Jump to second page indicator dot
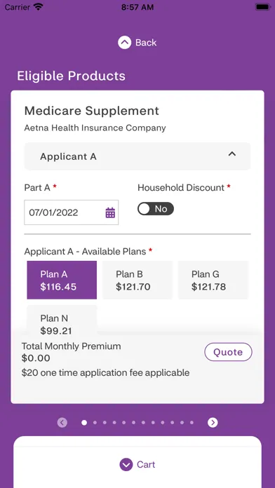275x488 pixels. (95, 423)
